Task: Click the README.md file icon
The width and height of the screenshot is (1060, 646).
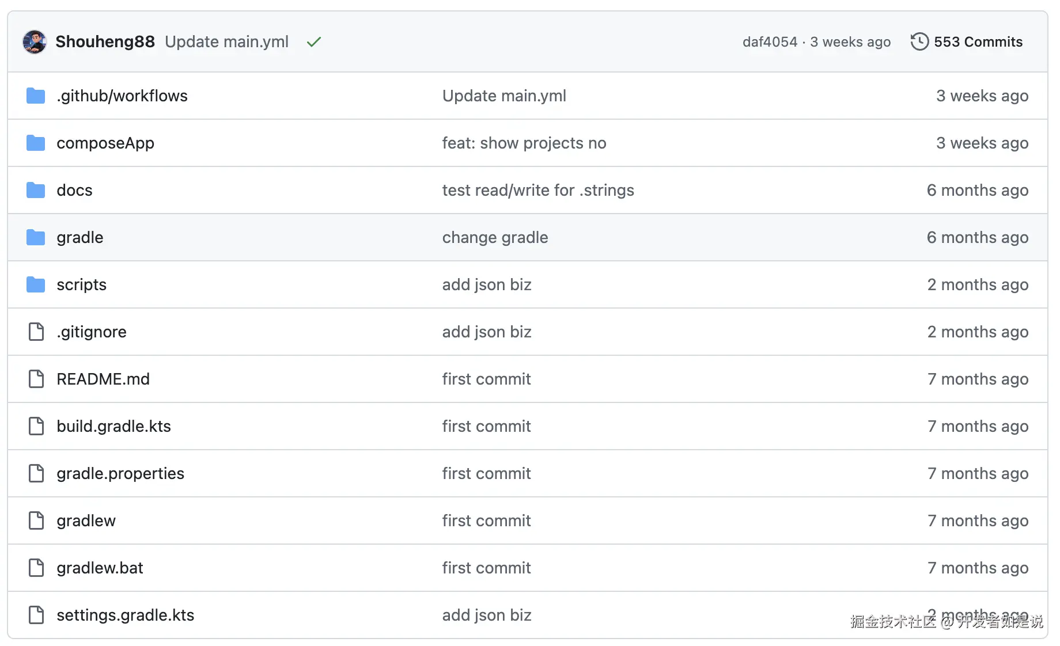Action: tap(36, 379)
